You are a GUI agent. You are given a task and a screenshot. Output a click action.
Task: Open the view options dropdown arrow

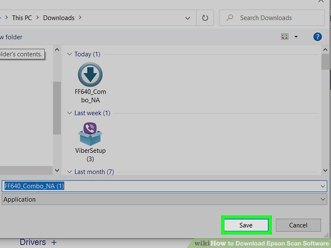point(296,37)
